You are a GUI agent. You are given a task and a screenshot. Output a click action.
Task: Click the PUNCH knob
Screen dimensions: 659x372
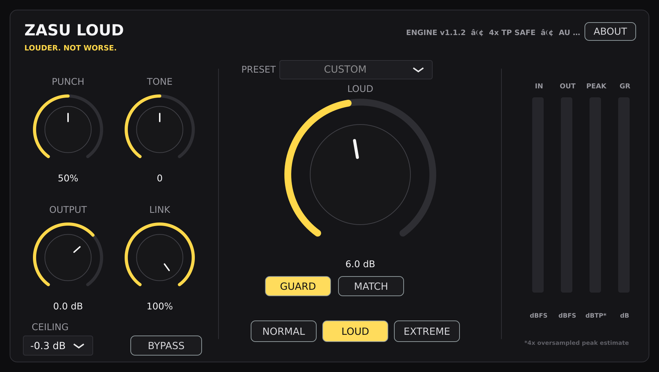pos(68,129)
